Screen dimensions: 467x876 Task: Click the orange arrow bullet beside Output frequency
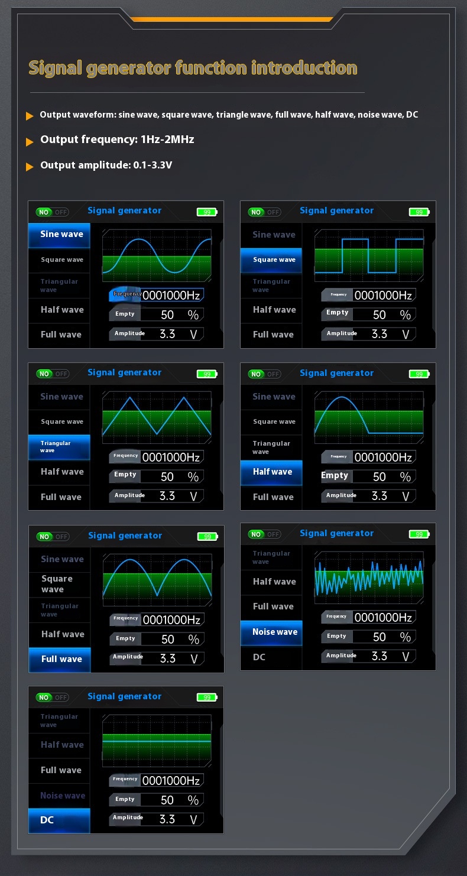(30, 142)
